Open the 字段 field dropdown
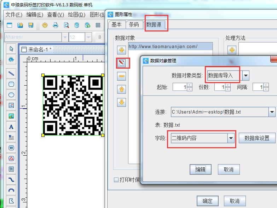The height and width of the screenshot is (208, 277). 231,138
